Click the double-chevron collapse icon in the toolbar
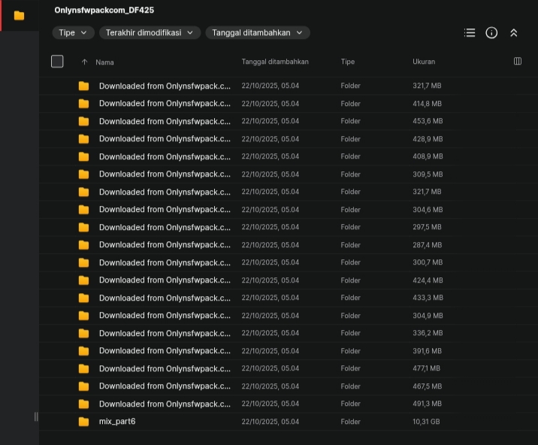The height and width of the screenshot is (445, 538). click(514, 33)
